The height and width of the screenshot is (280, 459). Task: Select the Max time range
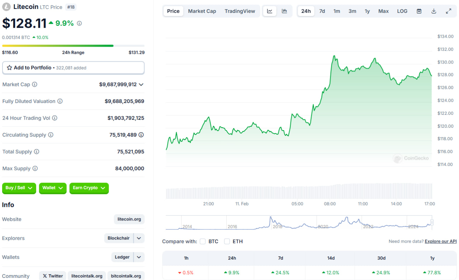coord(383,11)
